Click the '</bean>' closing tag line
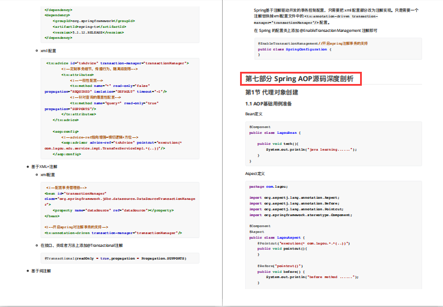 (x=52, y=216)
